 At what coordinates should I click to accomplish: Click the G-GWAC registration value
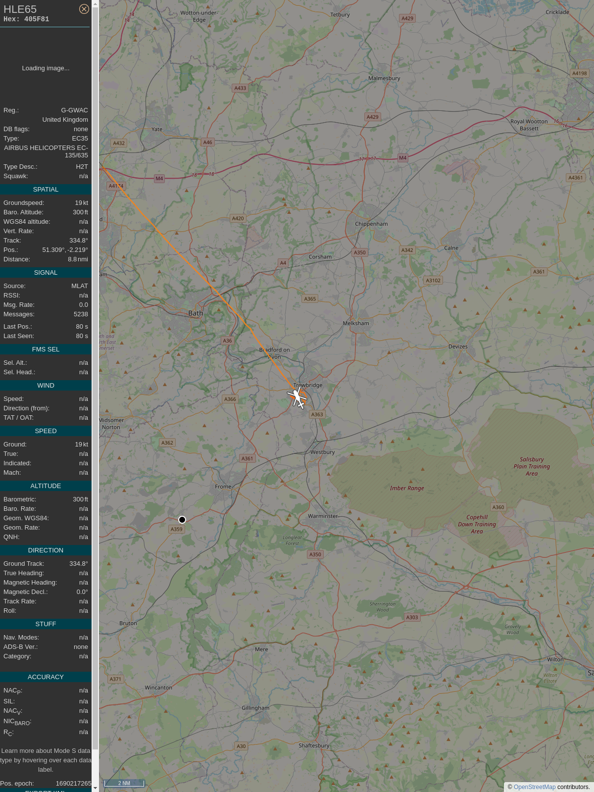pyautogui.click(x=74, y=110)
